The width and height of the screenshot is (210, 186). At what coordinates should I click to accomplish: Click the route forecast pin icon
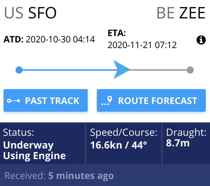107,101
